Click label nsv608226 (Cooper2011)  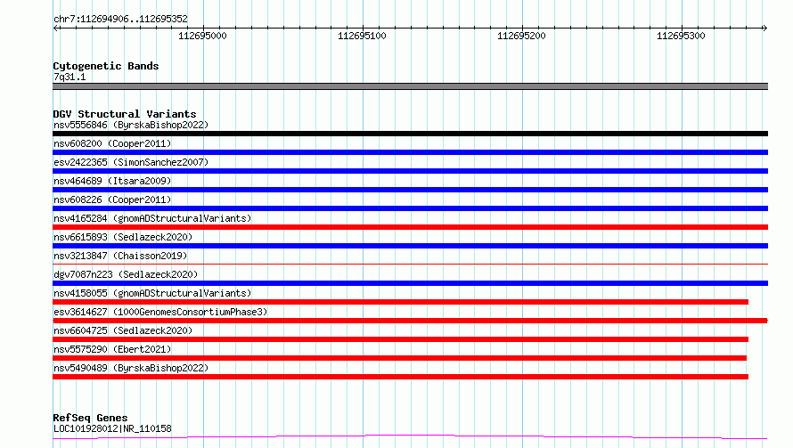(112, 200)
